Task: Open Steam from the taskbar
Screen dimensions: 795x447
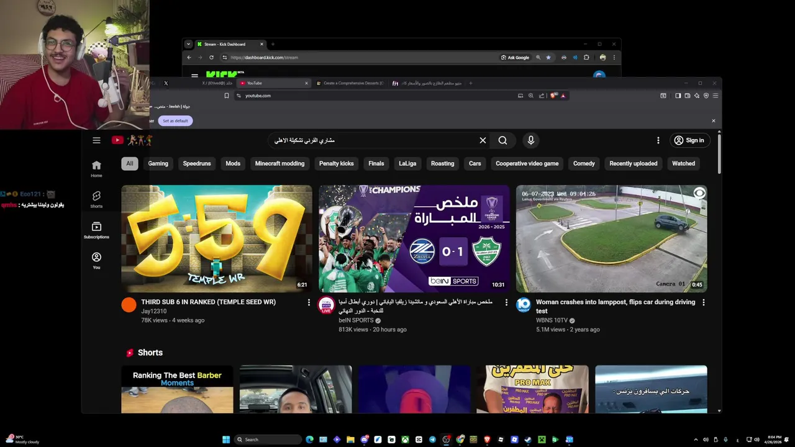Action: point(528,440)
